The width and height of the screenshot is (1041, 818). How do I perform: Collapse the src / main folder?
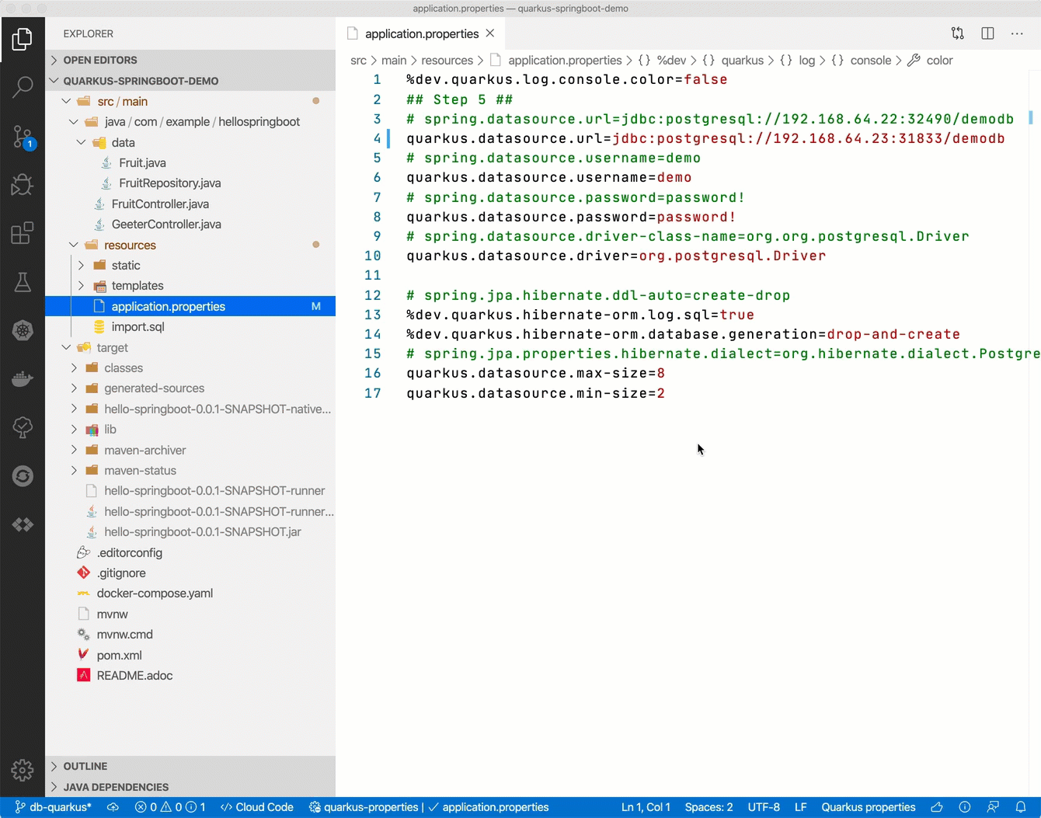click(190, 101)
